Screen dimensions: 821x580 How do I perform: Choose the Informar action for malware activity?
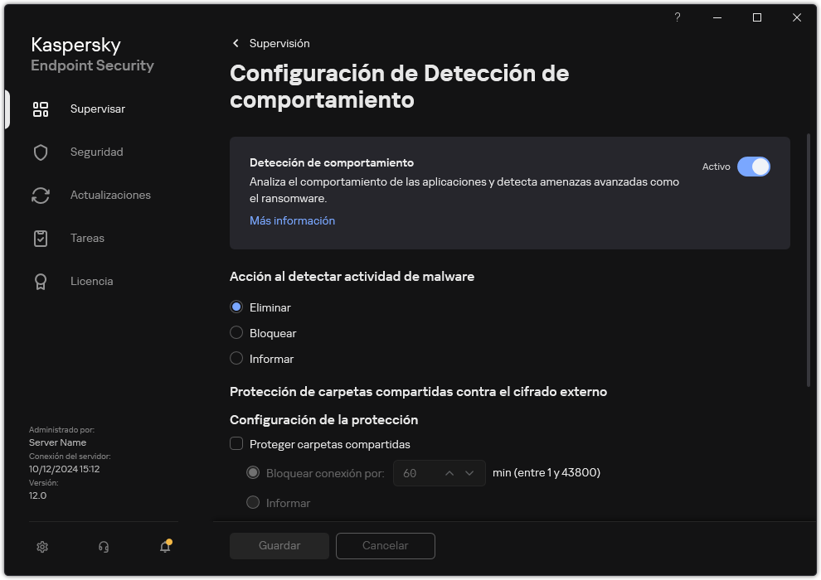pos(236,359)
